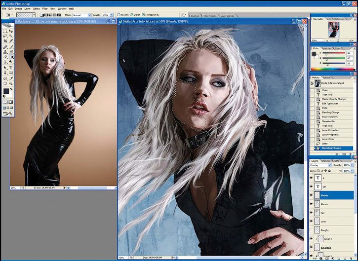Screen dimensions: 358x261
Task: Switch to the Channels tab
Action: click(x=326, y=161)
